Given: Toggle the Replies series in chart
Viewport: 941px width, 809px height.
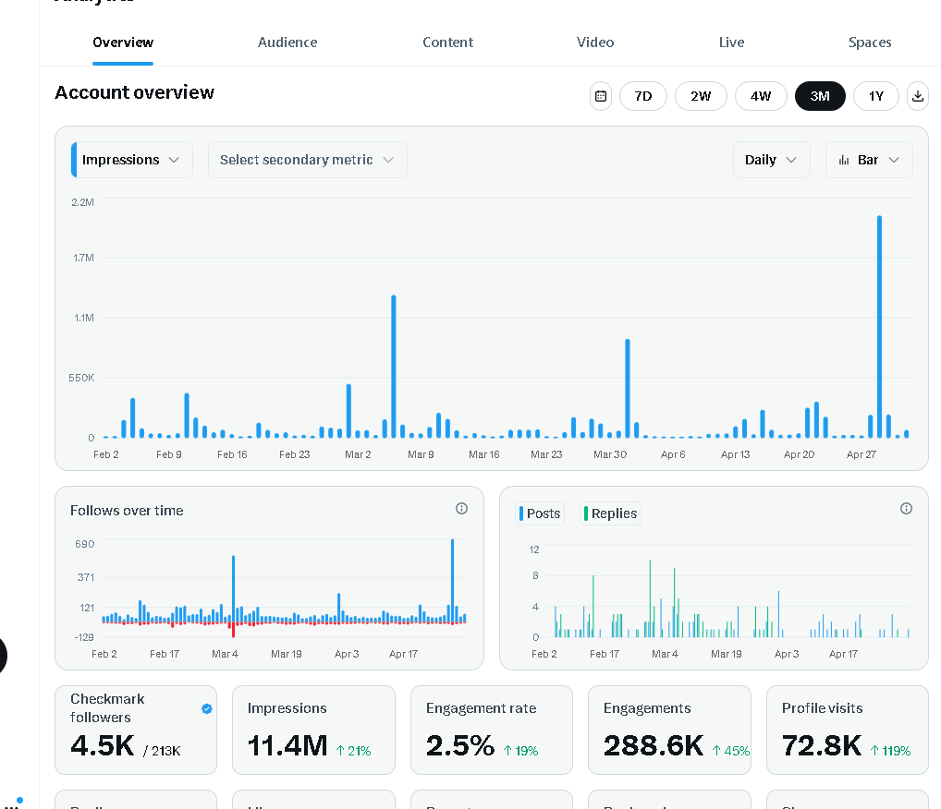Looking at the screenshot, I should coord(610,513).
